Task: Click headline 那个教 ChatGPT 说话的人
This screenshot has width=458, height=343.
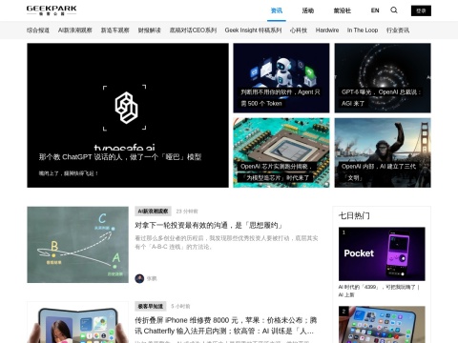Action: point(120,157)
